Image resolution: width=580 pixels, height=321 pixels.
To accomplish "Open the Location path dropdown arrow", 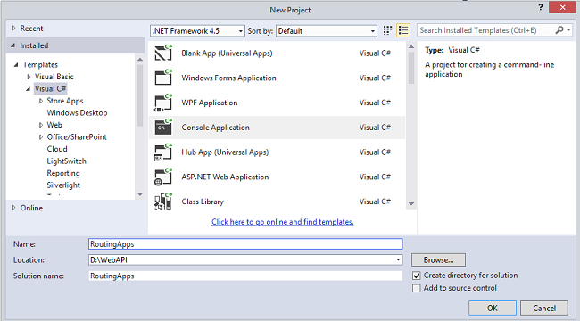I will click(x=398, y=260).
